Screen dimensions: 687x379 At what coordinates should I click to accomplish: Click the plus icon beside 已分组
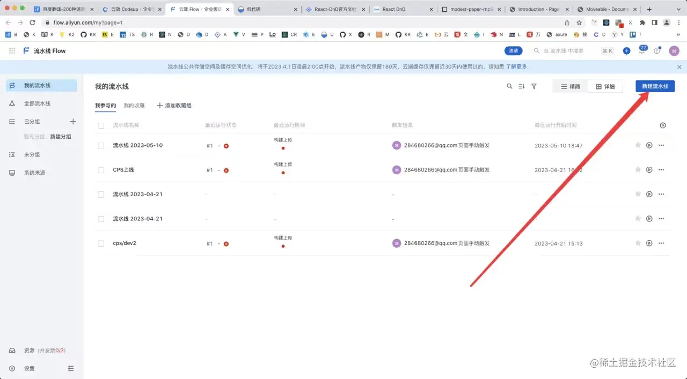[74, 122]
